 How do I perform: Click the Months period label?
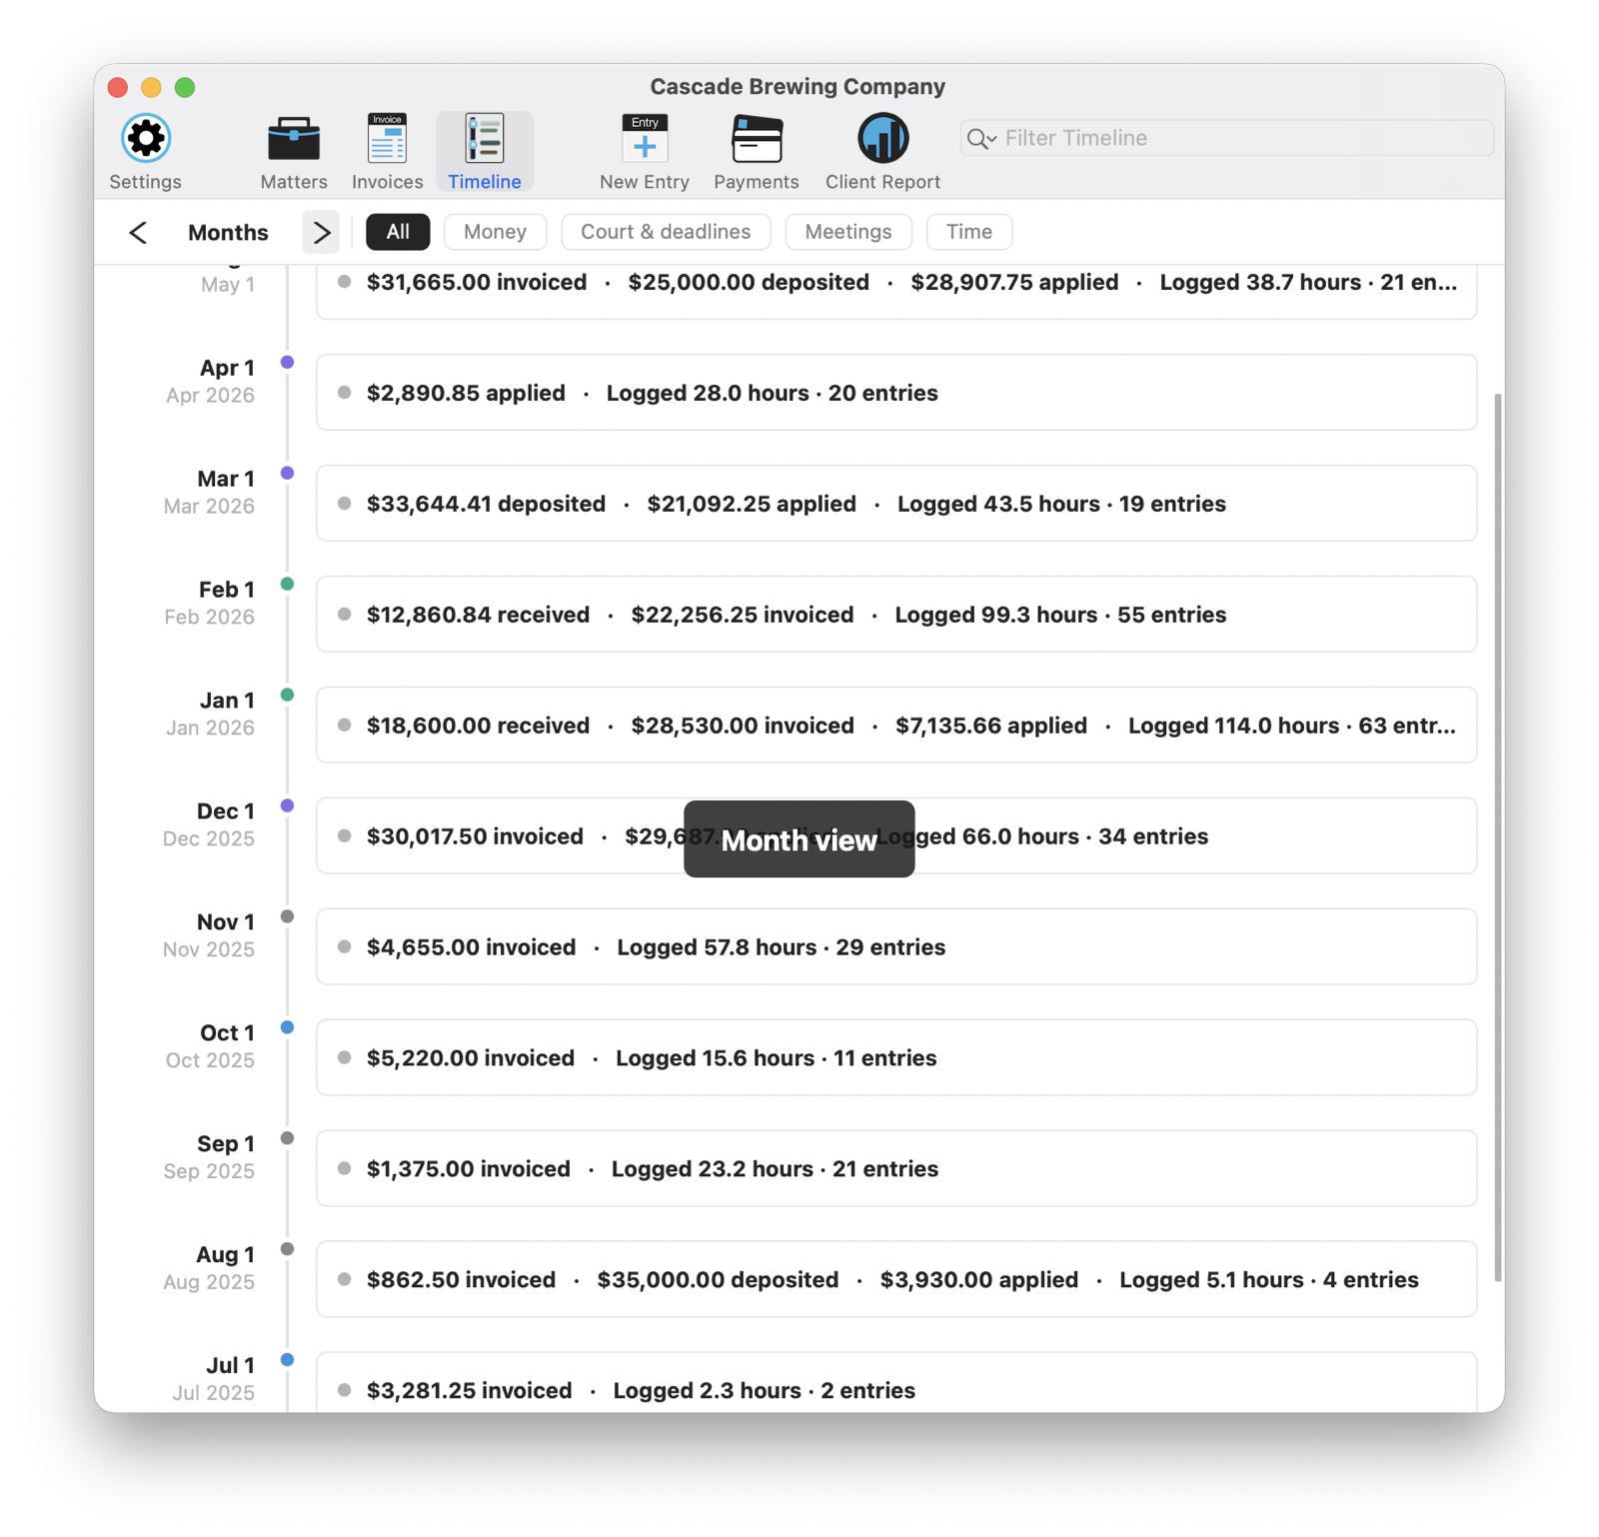228,233
